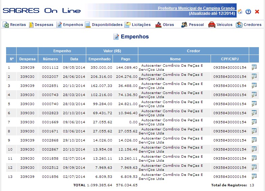The width and height of the screenshot is (265, 191).
Task: Select pago value 24.821,00
Action: pos(128,104)
